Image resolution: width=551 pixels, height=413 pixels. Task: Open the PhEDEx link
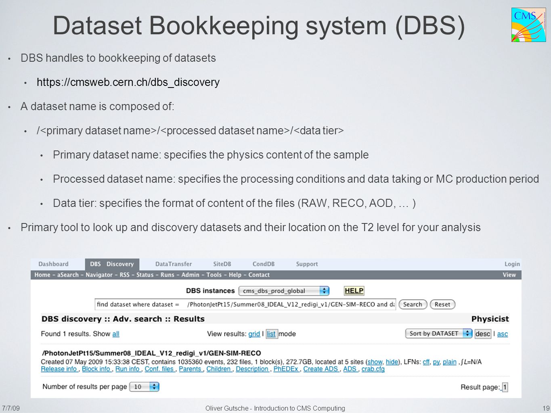click(286, 369)
